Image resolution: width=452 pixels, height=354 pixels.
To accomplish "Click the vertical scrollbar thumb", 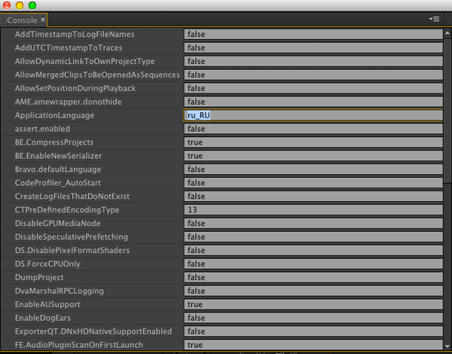I will tap(447, 111).
